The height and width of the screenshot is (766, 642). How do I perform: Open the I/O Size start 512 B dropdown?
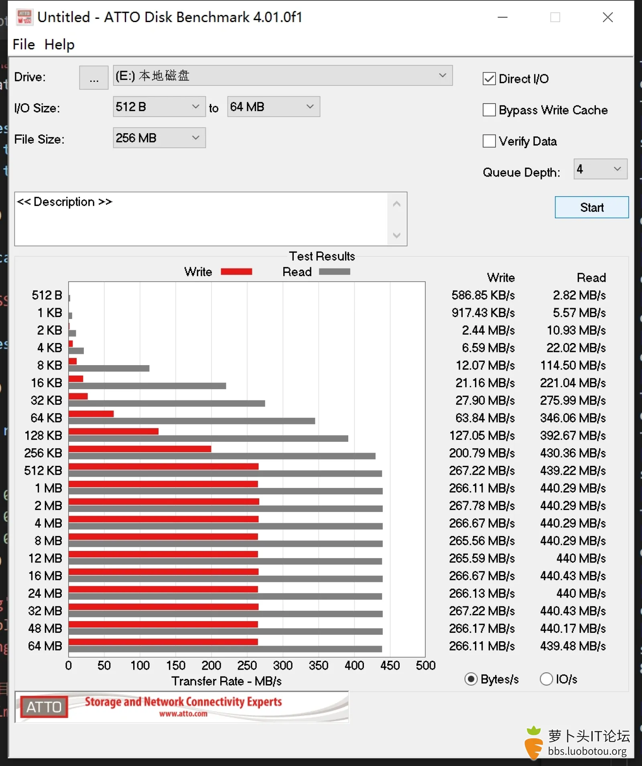pos(159,107)
